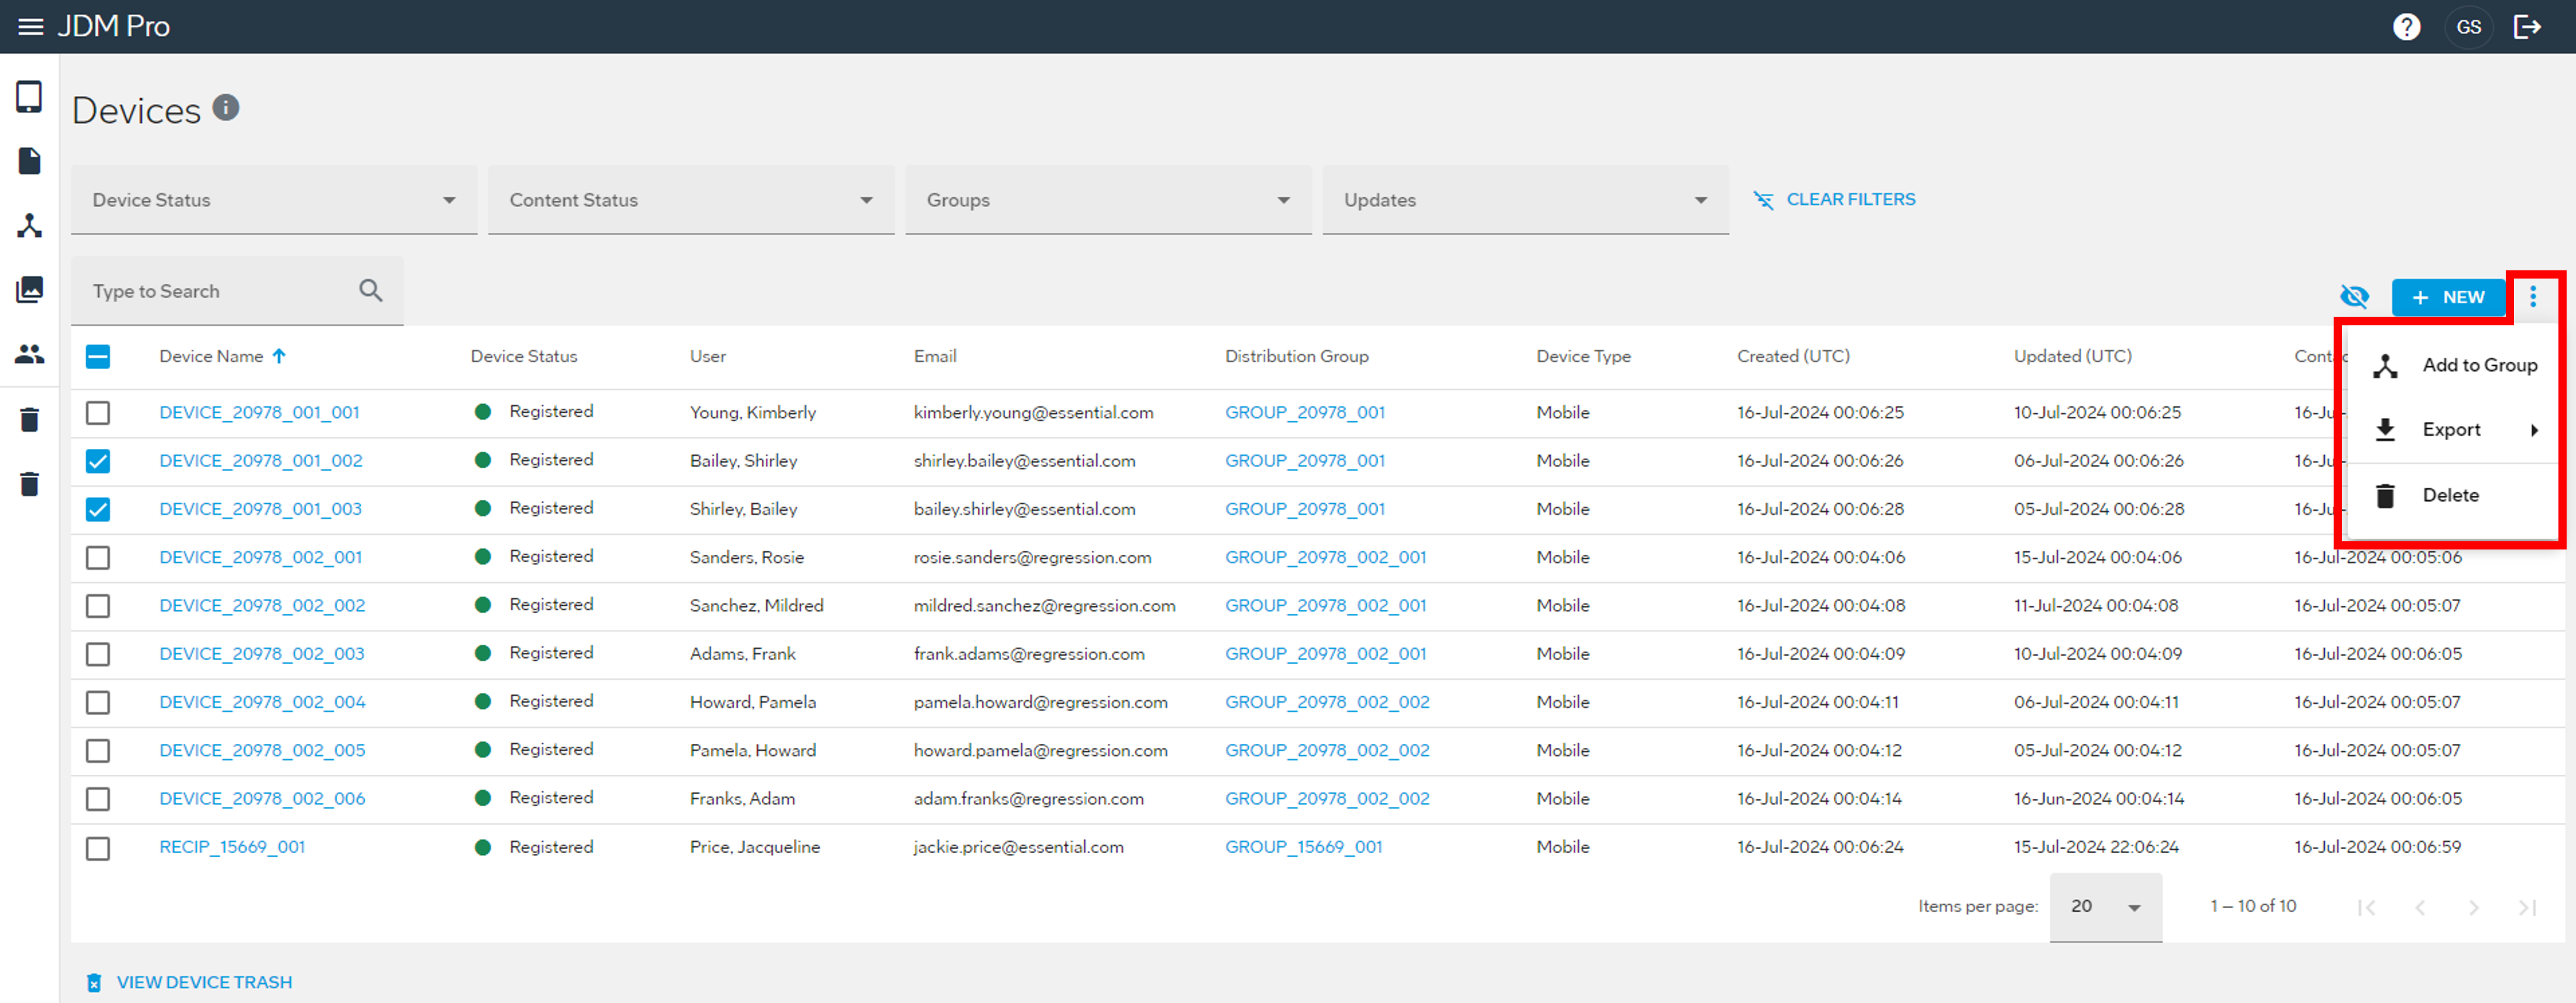The width and height of the screenshot is (2576, 1003).
Task: Go to last page of results
Action: click(x=2527, y=907)
